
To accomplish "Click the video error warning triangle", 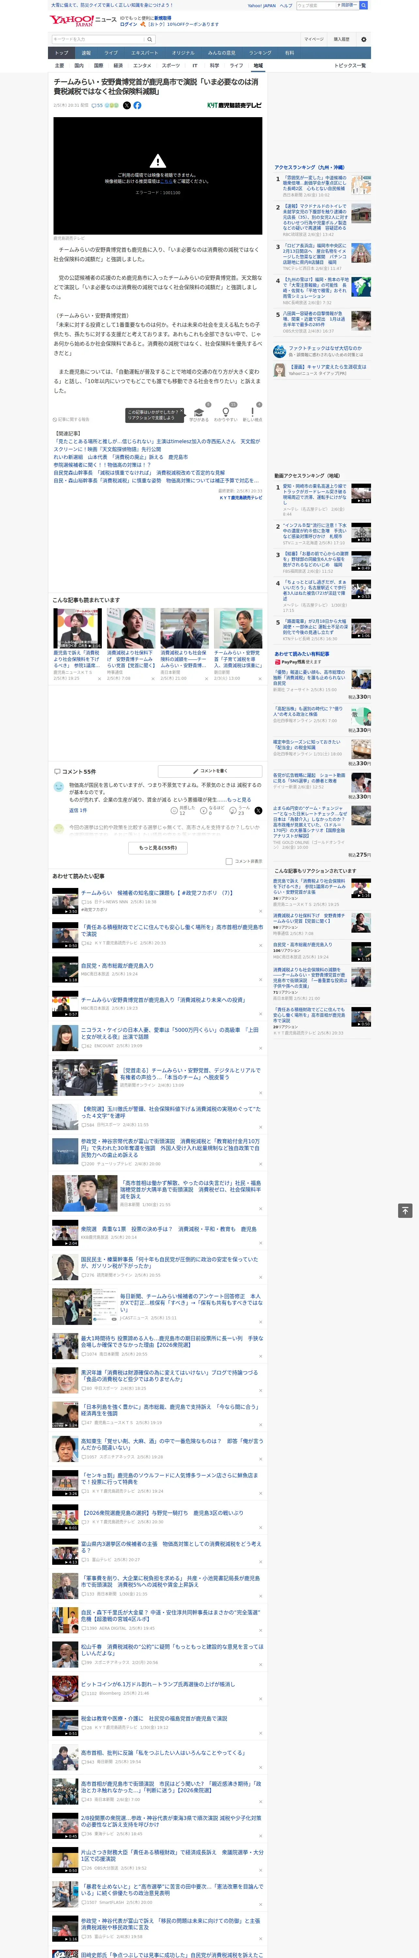I will click(x=157, y=161).
